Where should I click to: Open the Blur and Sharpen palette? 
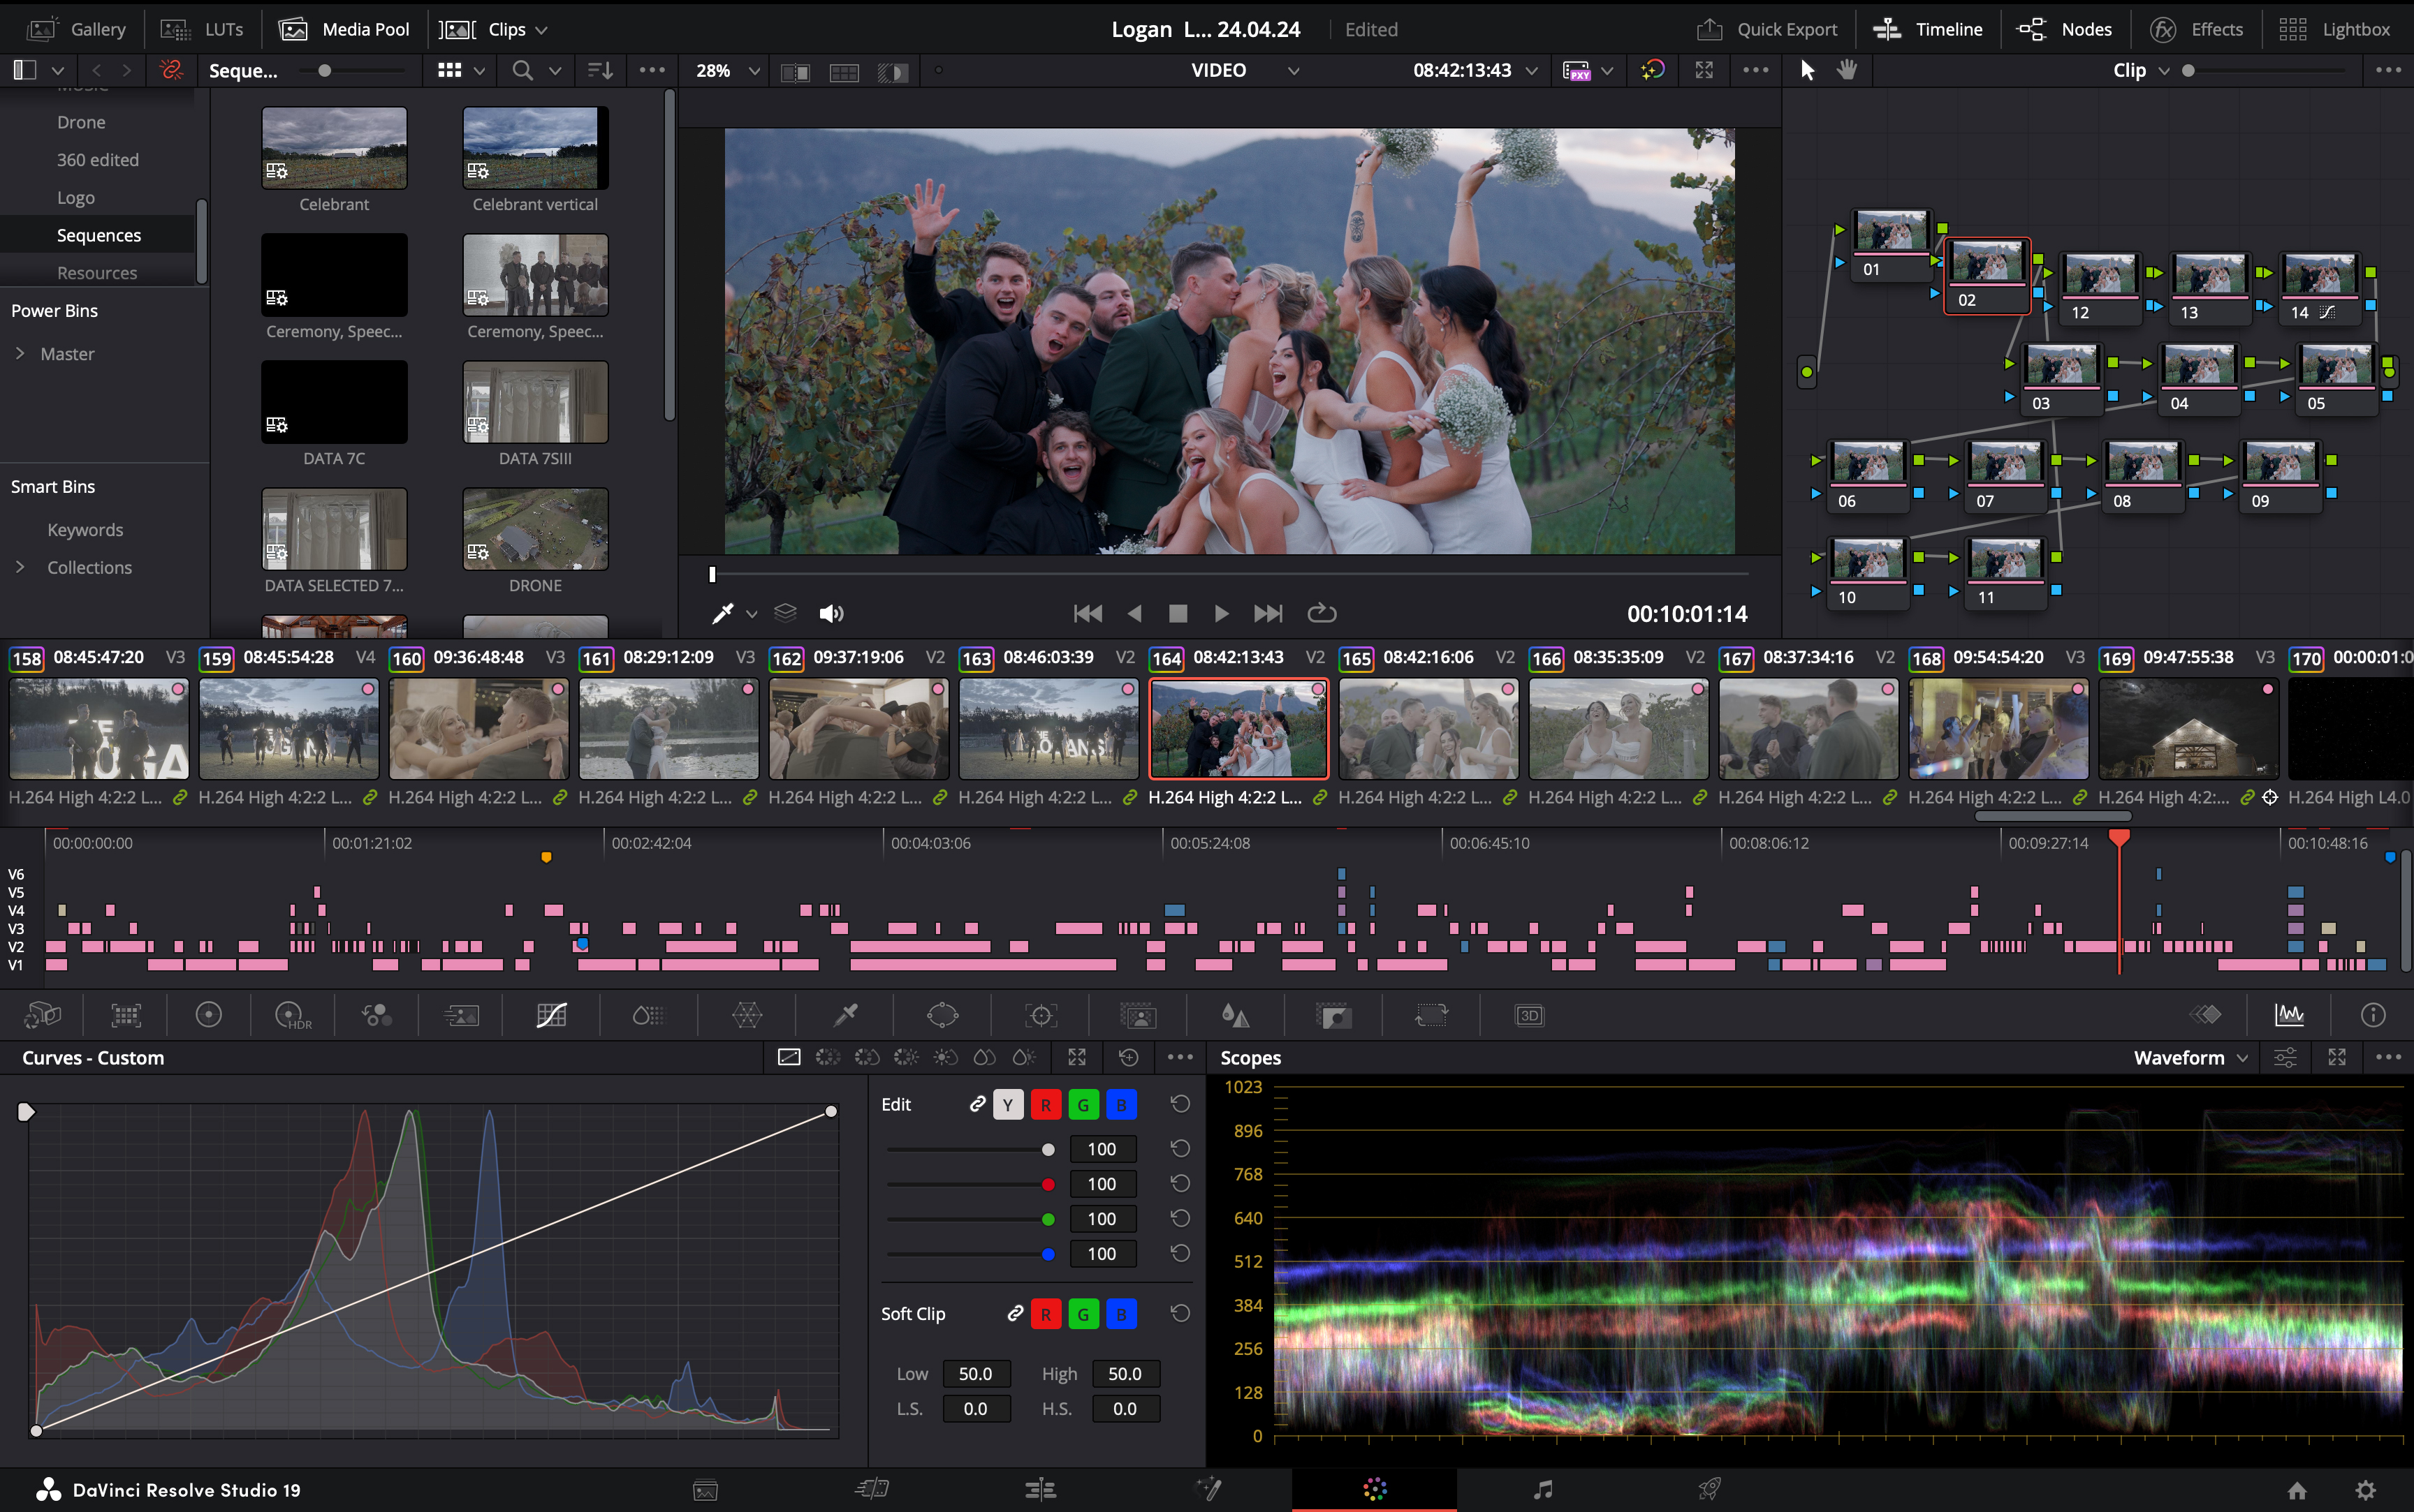click(x=1236, y=1016)
